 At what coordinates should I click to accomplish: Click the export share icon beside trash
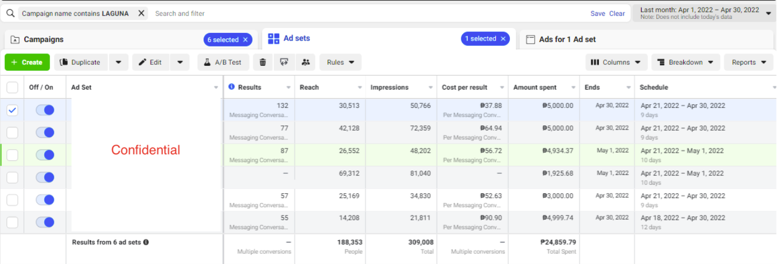tap(284, 62)
